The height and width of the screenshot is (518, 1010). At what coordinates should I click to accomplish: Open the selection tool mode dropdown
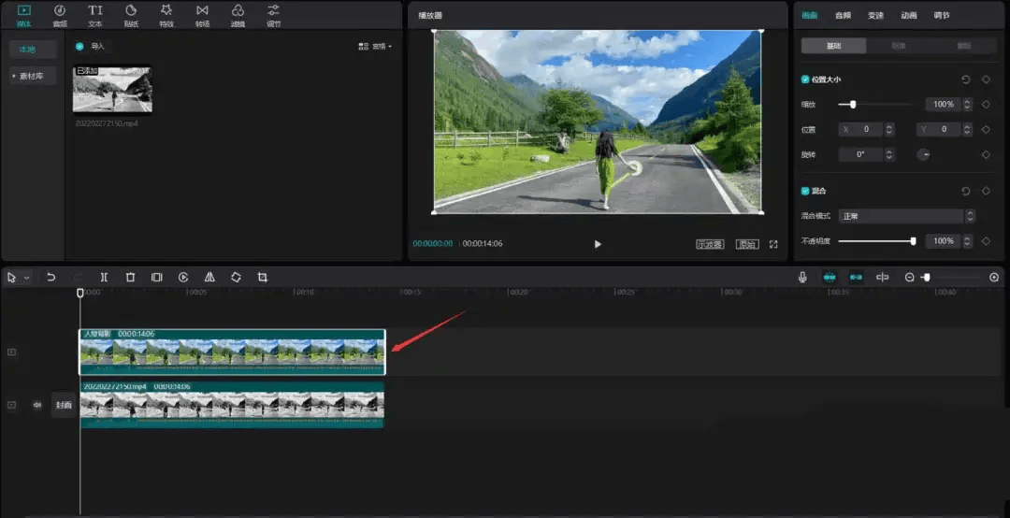26,278
